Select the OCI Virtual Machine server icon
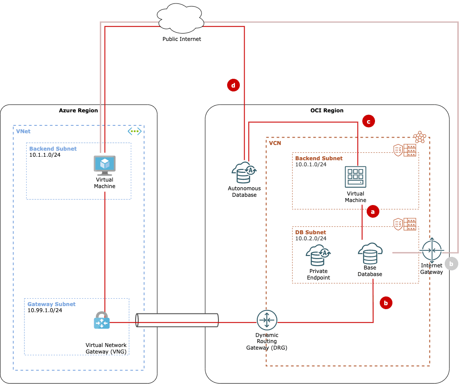460x384 pixels. tap(355, 177)
